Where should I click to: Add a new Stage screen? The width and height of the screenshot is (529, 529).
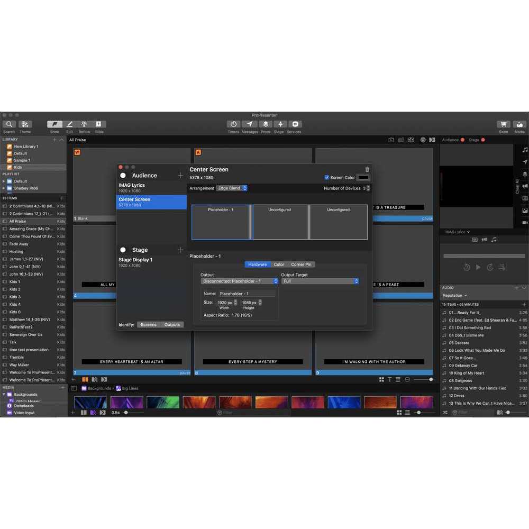pos(180,250)
